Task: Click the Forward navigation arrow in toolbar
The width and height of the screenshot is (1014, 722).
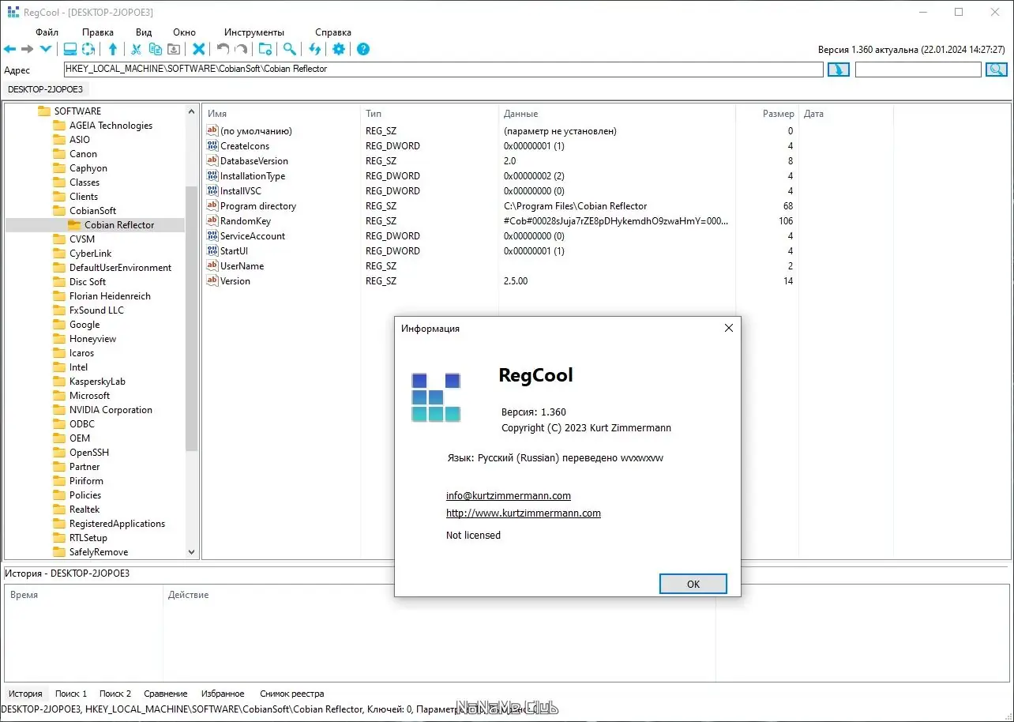Action: 28,49
